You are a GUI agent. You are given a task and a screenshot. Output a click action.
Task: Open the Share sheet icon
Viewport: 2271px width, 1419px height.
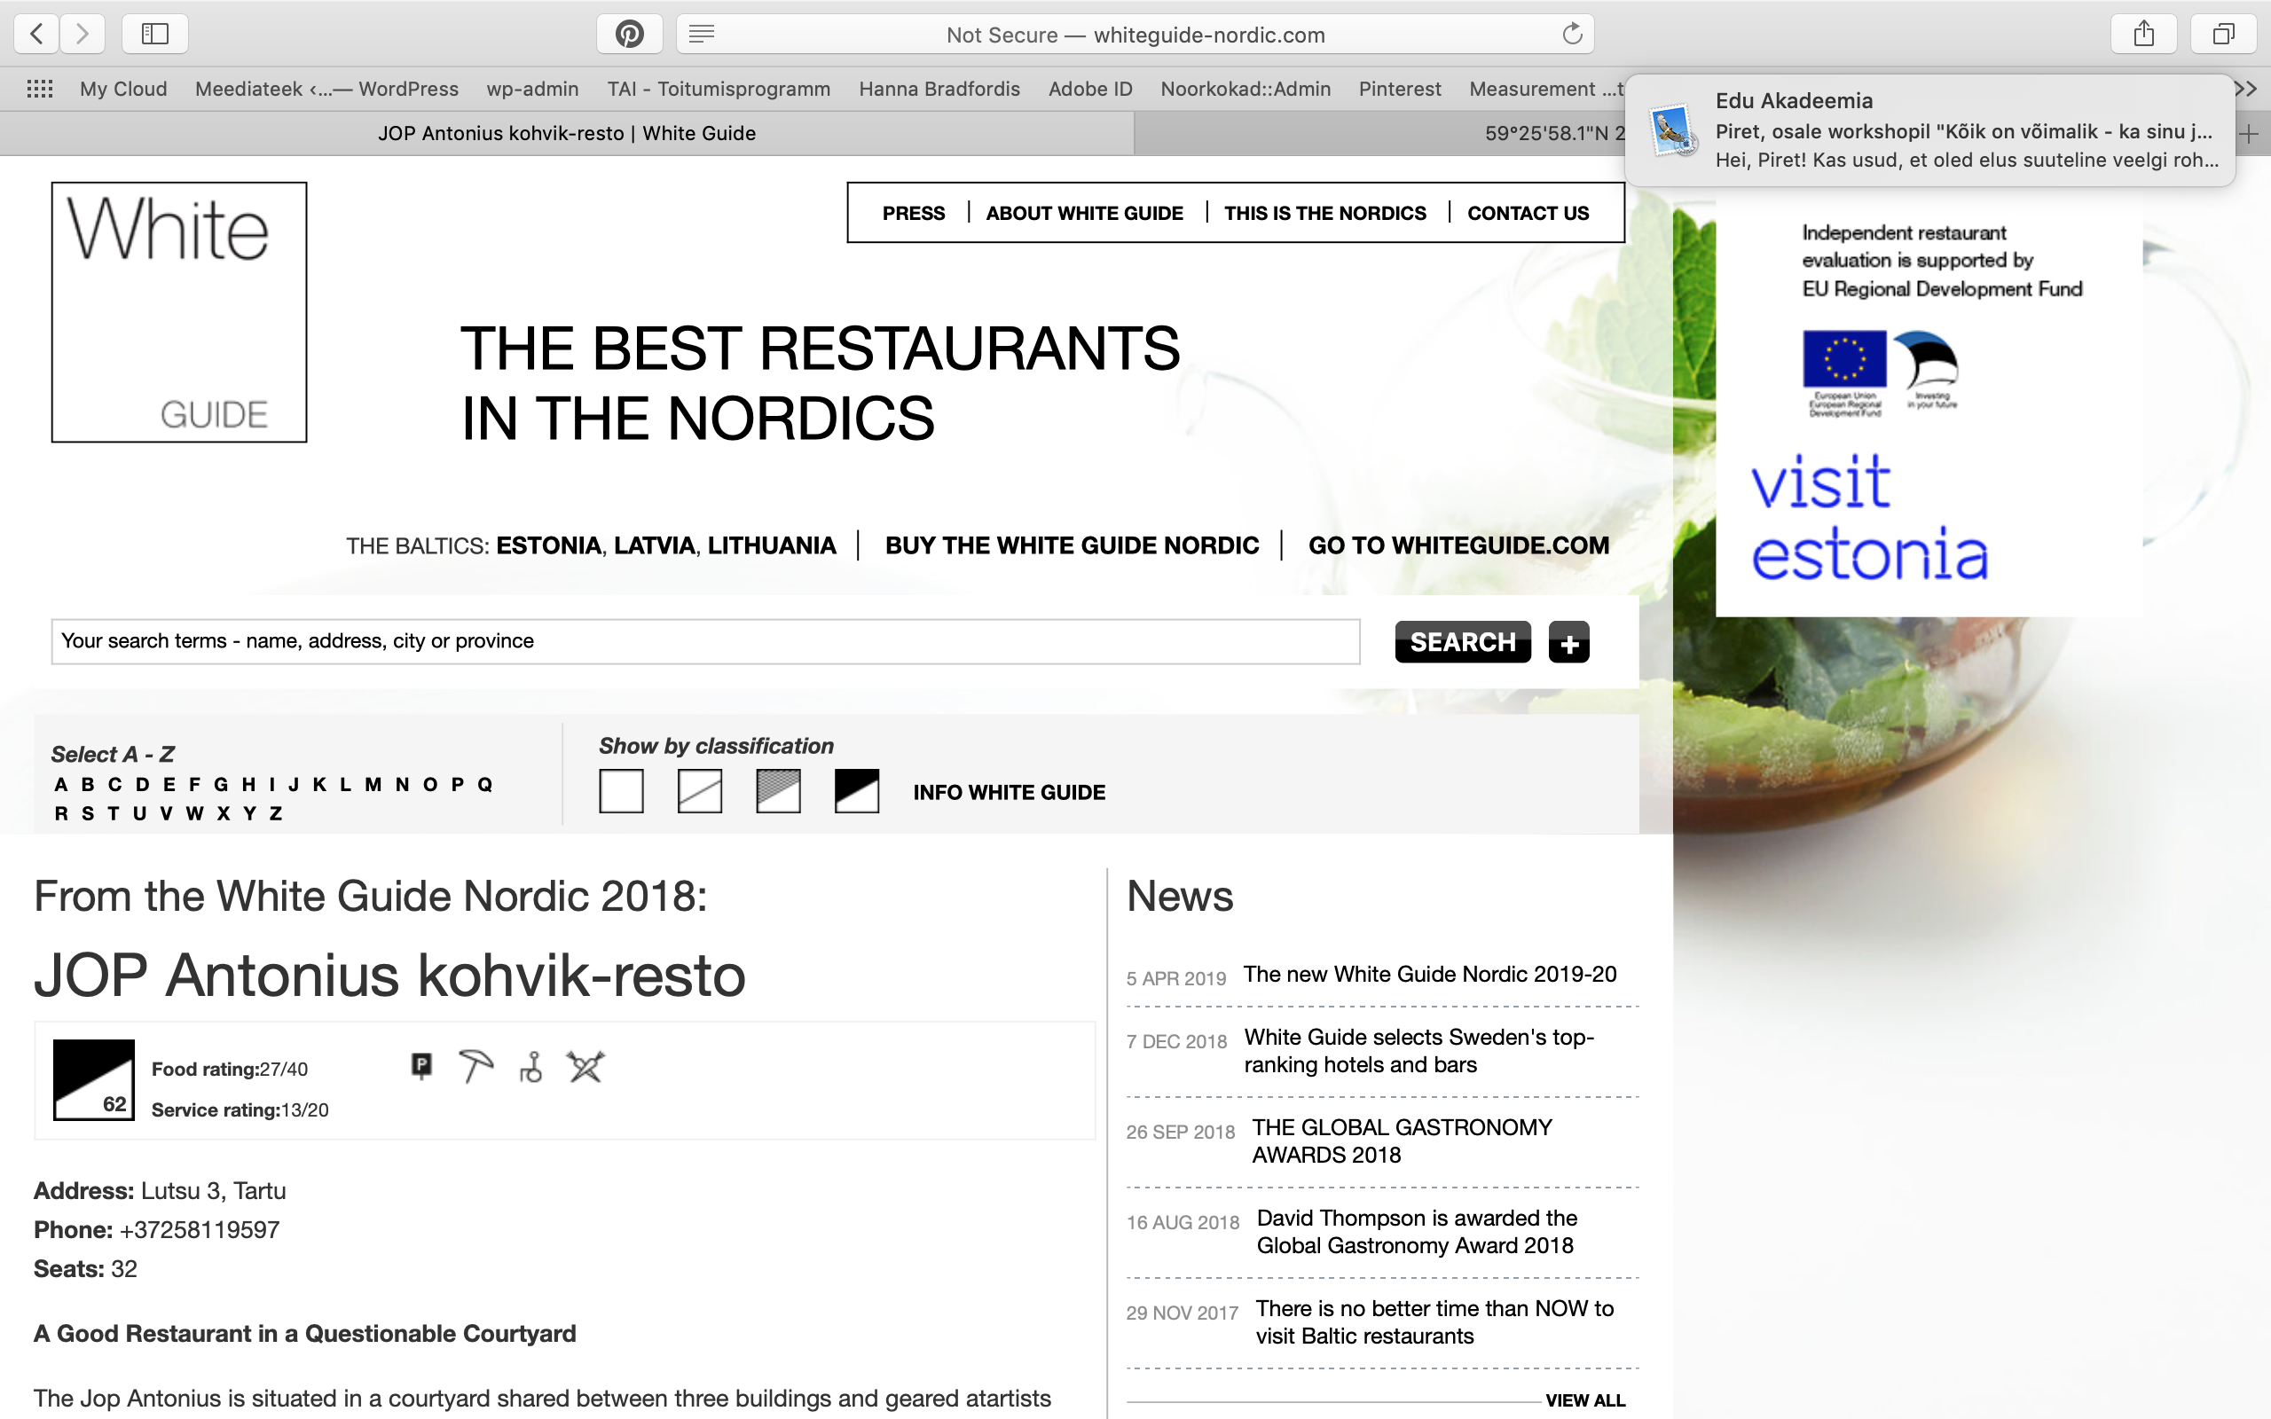click(2143, 35)
